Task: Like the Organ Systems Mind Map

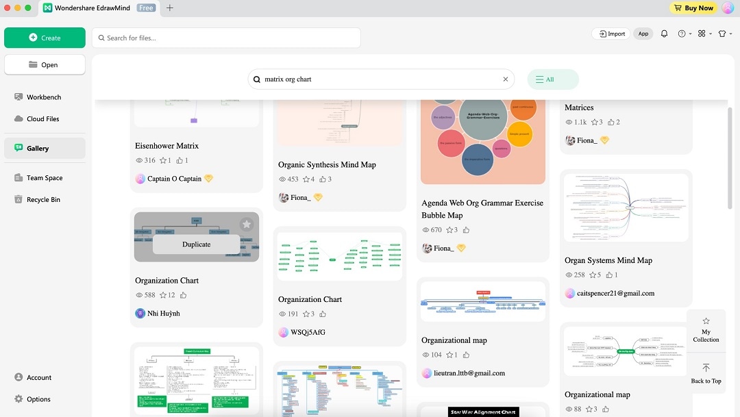Action: (612, 275)
